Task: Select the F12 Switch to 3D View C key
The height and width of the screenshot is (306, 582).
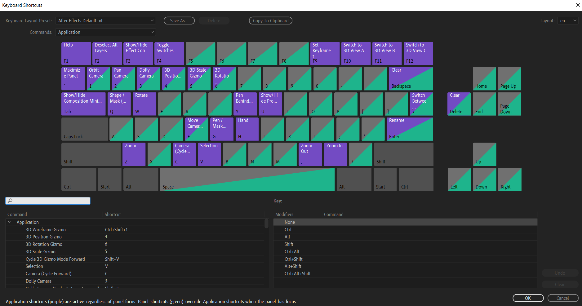Action: [418, 53]
